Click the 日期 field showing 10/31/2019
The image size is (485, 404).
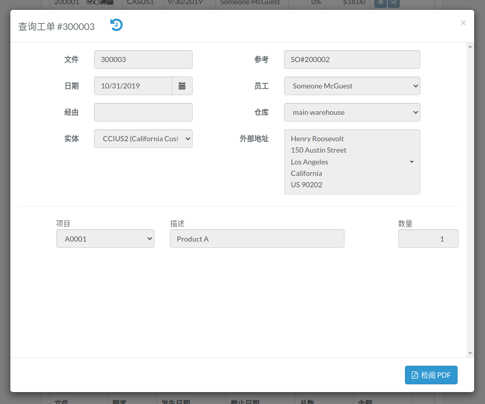pos(133,86)
